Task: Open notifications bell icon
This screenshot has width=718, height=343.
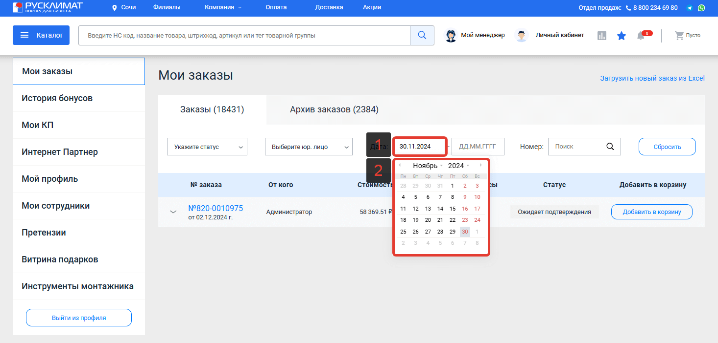Action: tap(641, 36)
